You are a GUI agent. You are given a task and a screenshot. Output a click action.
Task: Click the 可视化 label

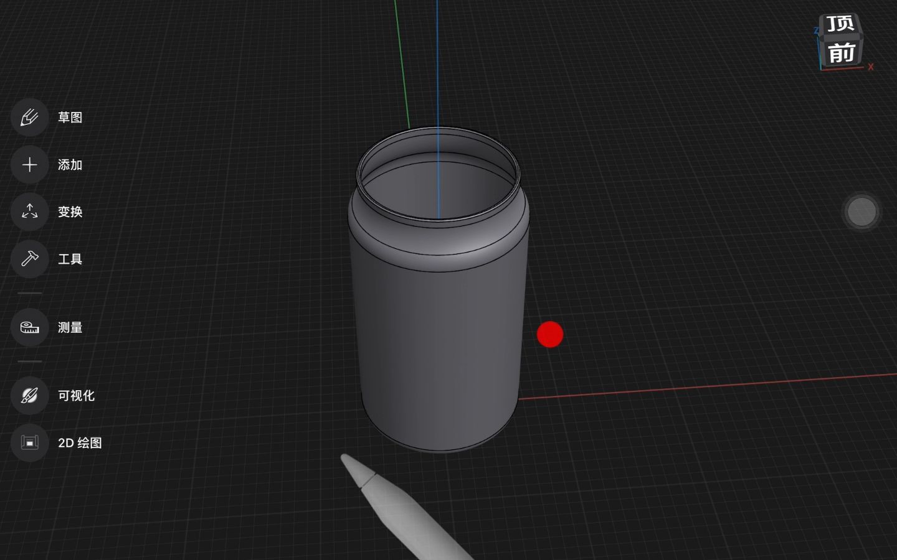pos(76,395)
